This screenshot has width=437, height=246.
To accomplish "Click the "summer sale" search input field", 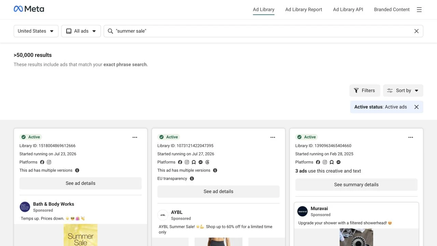I will (x=263, y=31).
